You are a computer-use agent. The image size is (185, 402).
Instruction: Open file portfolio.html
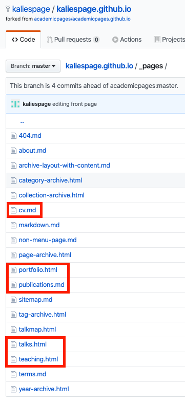click(38, 270)
